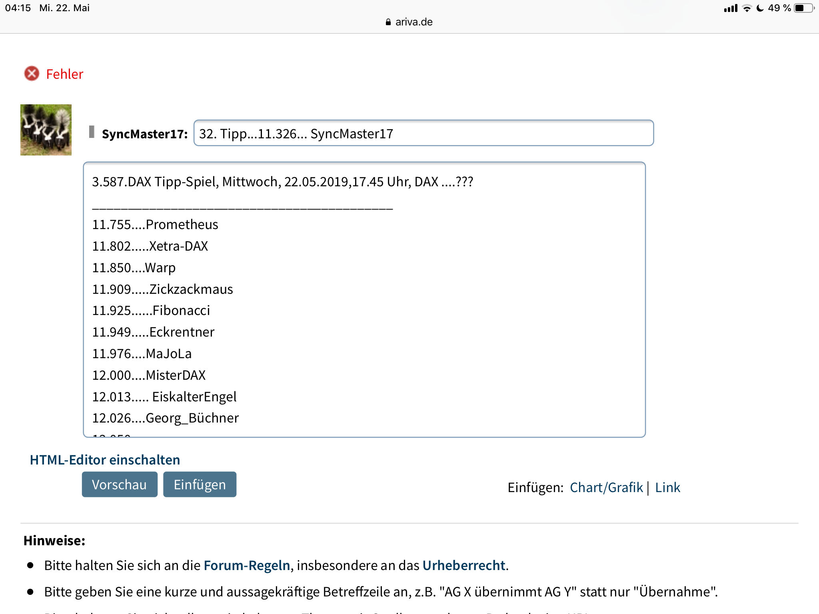Click the gray marker beside SyncMaster17
The image size is (819, 614).
(x=92, y=132)
